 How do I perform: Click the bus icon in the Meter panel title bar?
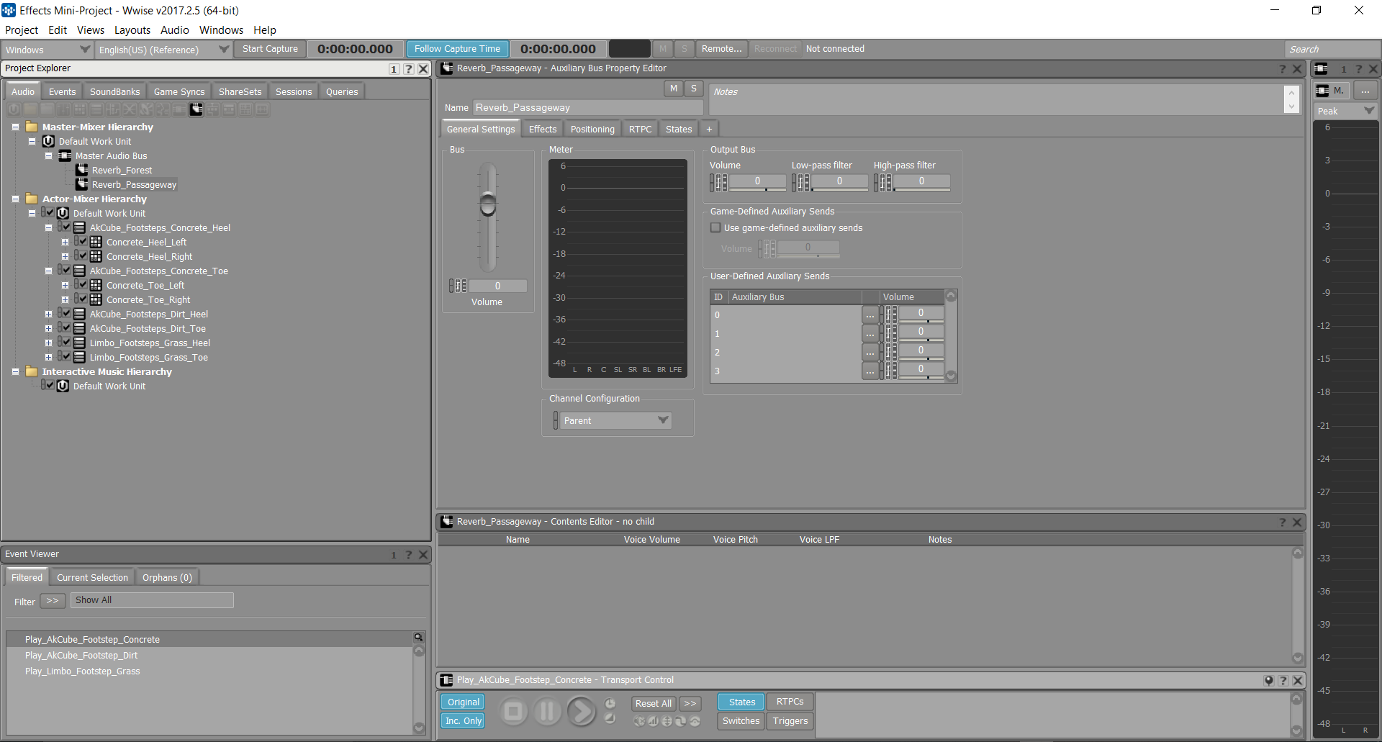[x=1322, y=68]
